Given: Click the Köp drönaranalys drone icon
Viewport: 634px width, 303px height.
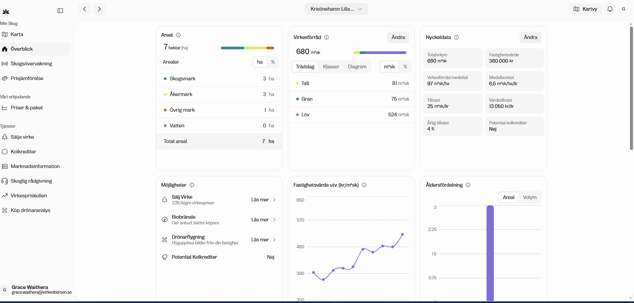Looking at the screenshot, I should [x=5, y=210].
